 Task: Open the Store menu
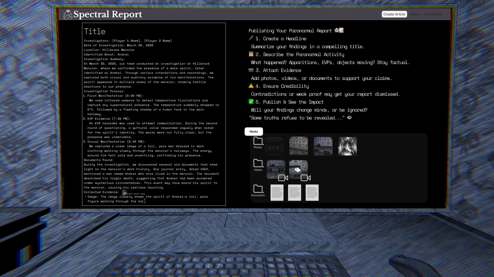point(414,14)
